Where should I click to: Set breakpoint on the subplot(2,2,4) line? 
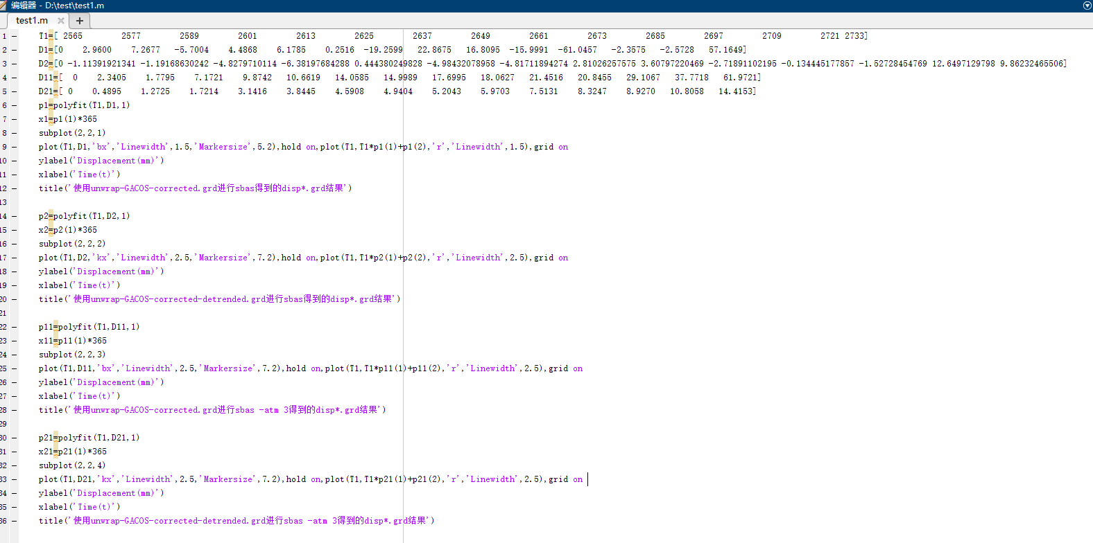[x=14, y=465]
